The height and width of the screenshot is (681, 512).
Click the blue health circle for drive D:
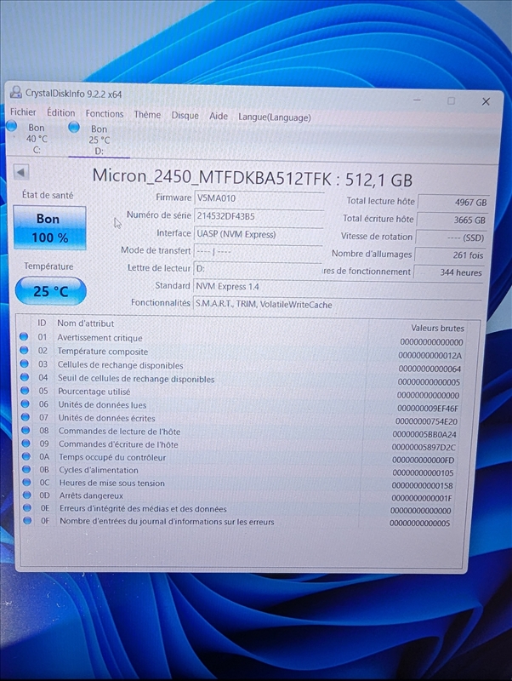74,127
